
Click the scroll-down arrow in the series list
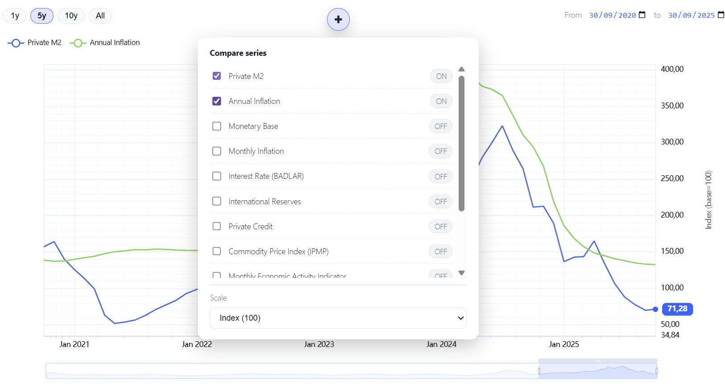coord(462,272)
